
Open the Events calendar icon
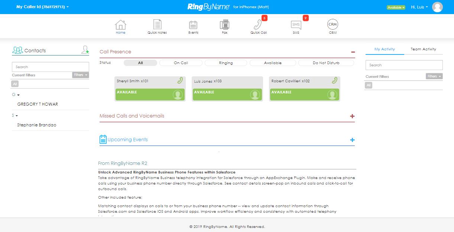(x=193, y=25)
